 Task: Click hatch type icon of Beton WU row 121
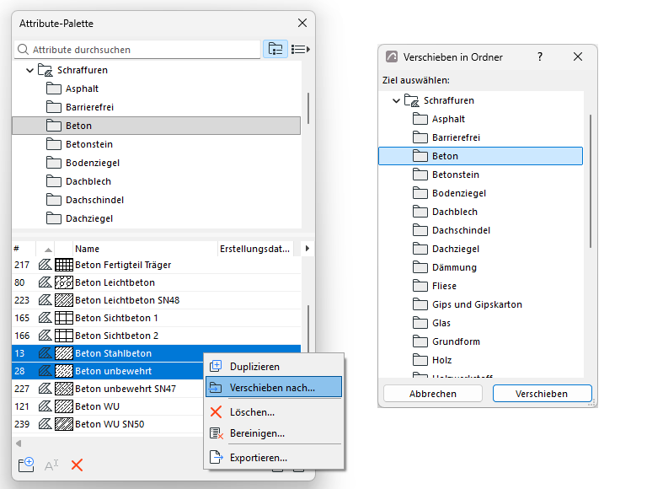(x=45, y=406)
